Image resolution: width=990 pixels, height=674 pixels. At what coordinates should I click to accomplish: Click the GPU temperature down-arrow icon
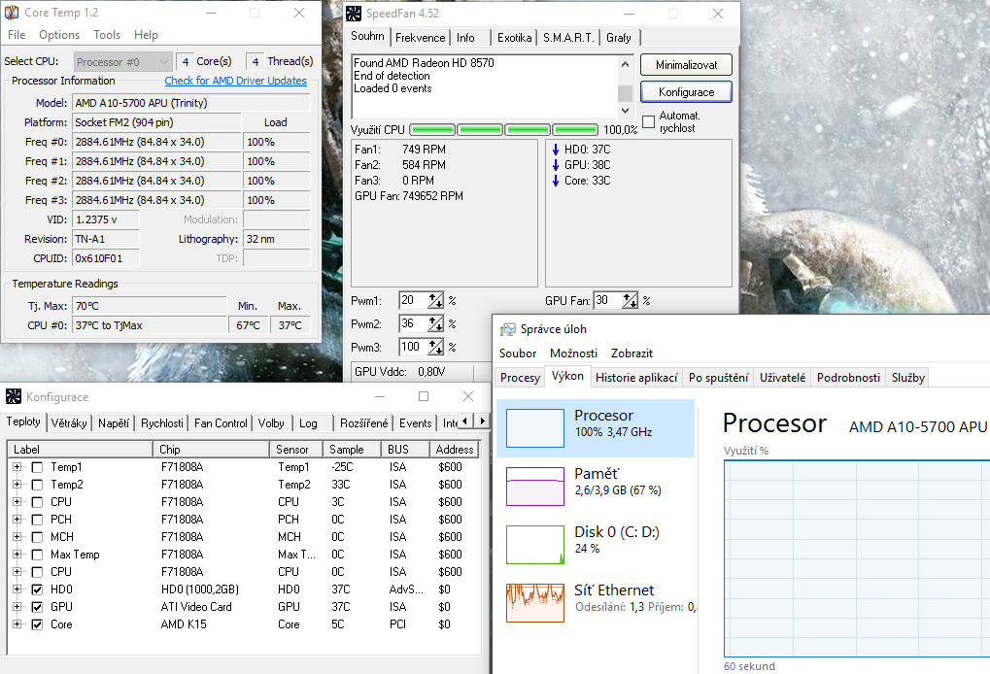(556, 165)
